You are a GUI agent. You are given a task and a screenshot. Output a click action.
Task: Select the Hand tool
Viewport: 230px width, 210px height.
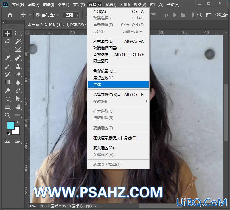coord(18,107)
